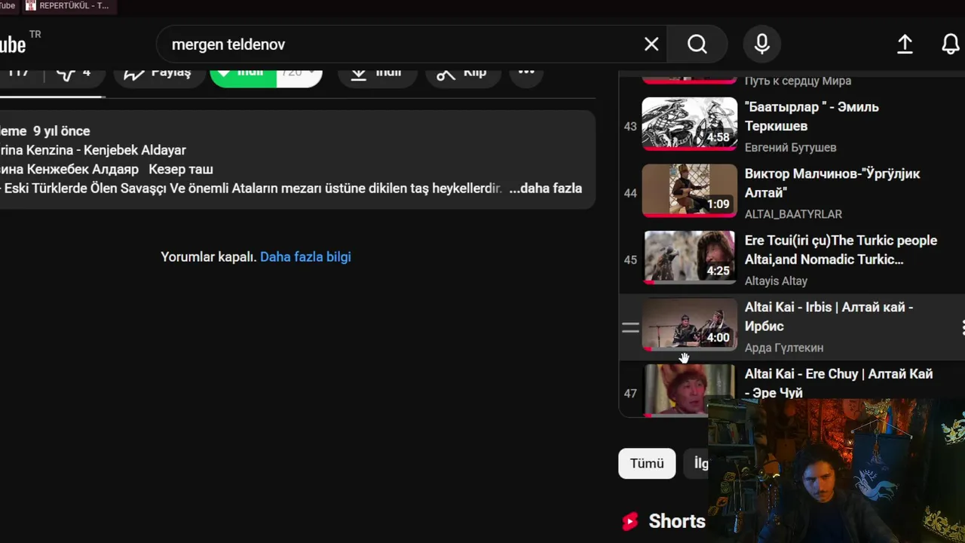The width and height of the screenshot is (965, 543).
Task: Click playlist index number 43
Action: [630, 127]
